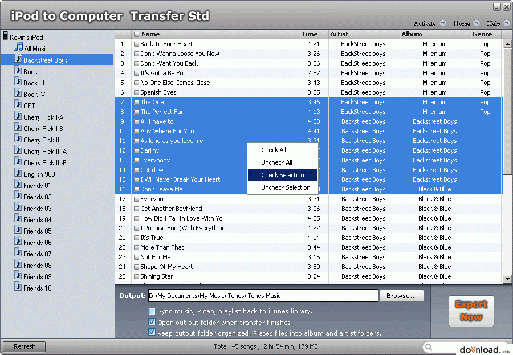This screenshot has width=513, height=355.
Task: Select the Kevin's iPod root item
Action: pyautogui.click(x=26, y=37)
